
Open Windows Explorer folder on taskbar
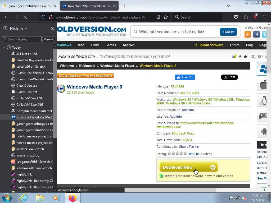[40, 198]
